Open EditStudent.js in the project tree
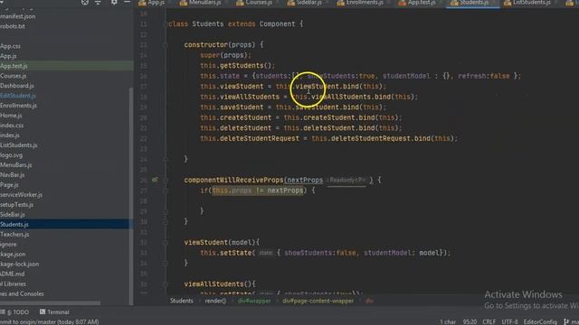This screenshot has height=325, width=579. [x=18, y=95]
